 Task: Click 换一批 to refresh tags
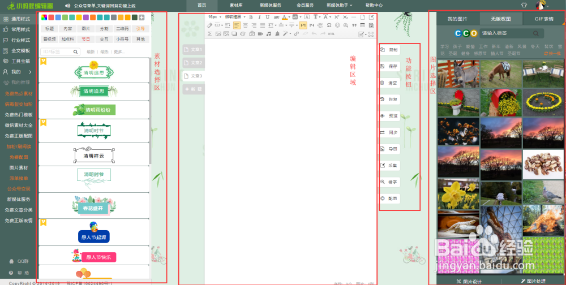tap(552, 53)
